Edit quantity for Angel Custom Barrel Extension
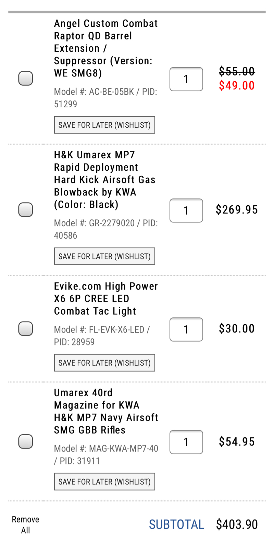 tap(186, 79)
